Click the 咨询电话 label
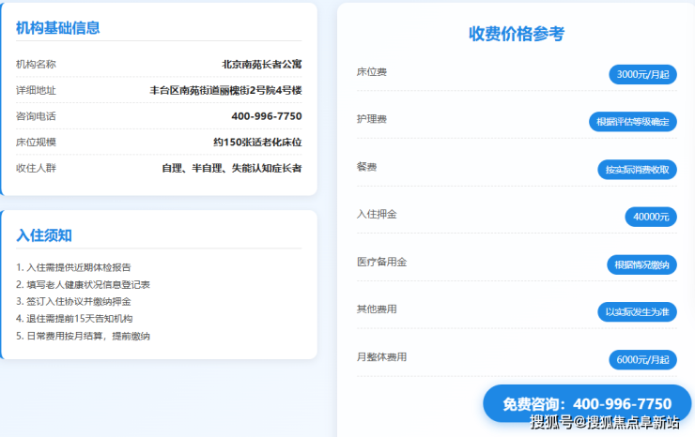The image size is (695, 437). point(36,116)
